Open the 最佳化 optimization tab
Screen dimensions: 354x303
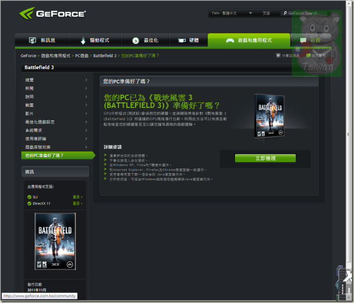[145, 40]
